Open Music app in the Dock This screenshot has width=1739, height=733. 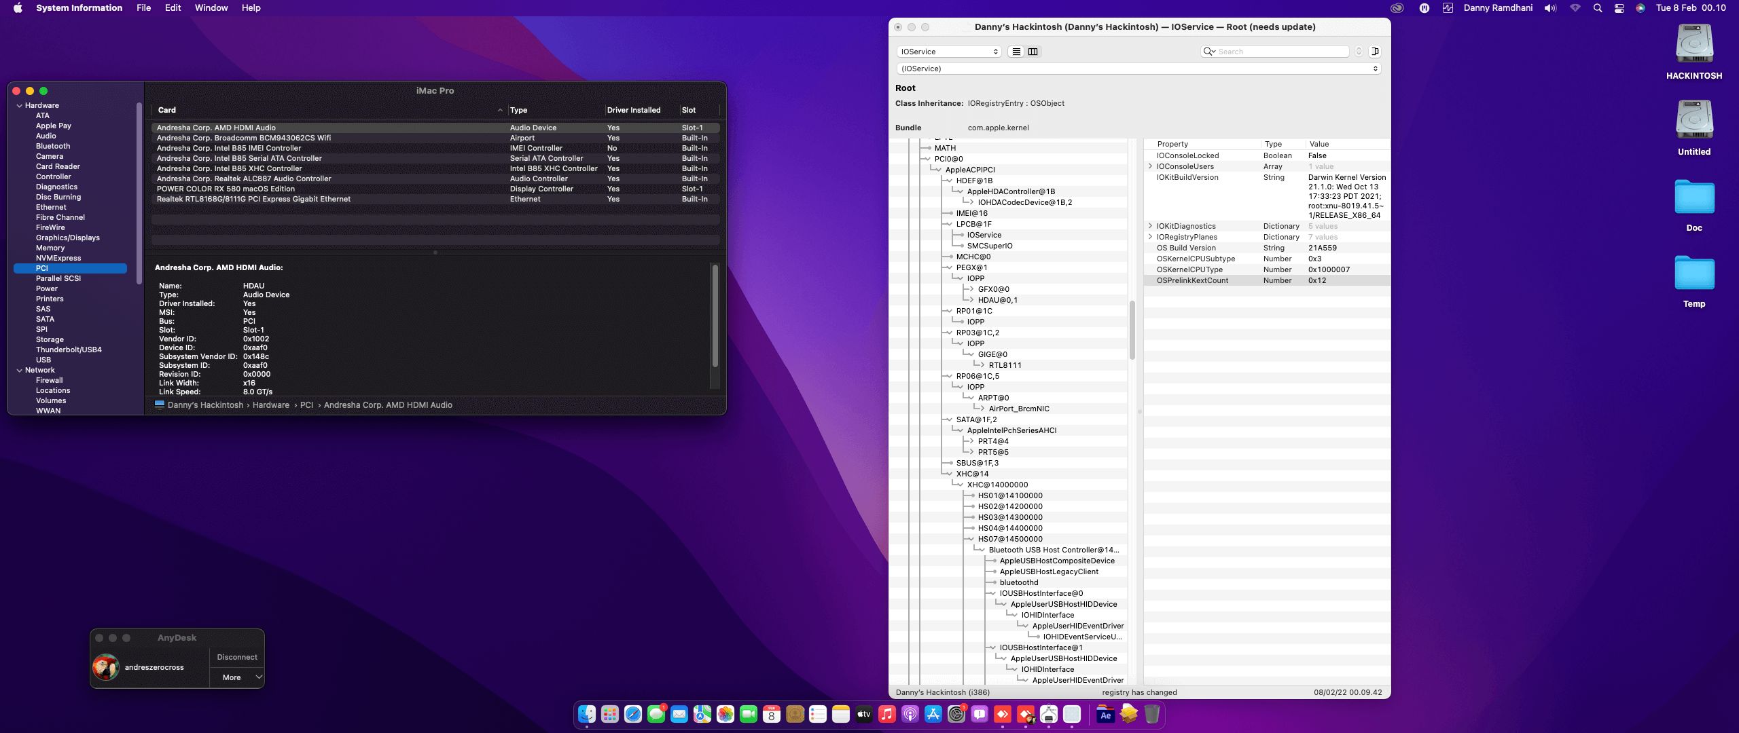point(887,714)
